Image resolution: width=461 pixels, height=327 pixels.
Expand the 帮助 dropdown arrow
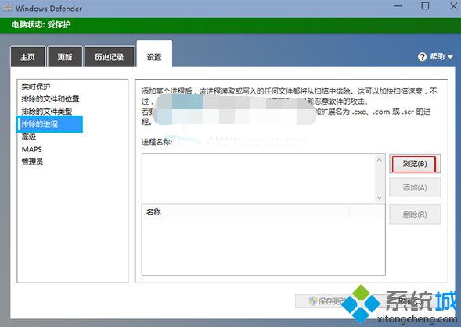(x=450, y=57)
